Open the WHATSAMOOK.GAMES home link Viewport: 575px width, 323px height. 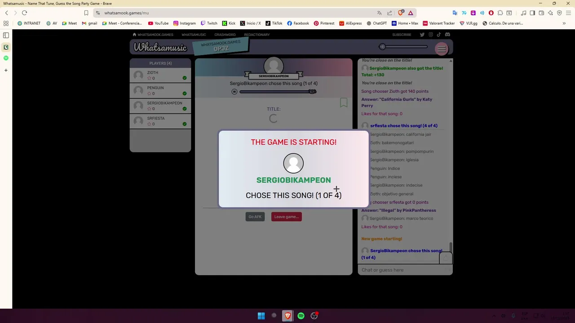coord(153,35)
